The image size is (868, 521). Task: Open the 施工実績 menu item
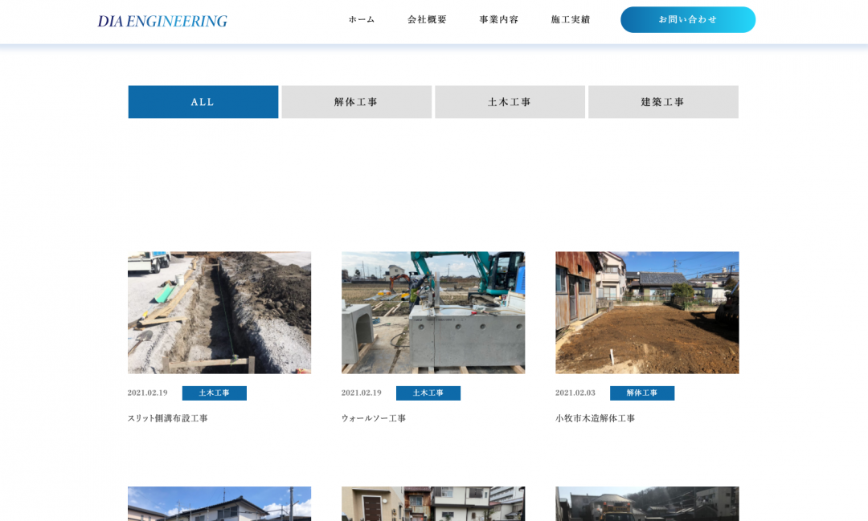coord(570,19)
